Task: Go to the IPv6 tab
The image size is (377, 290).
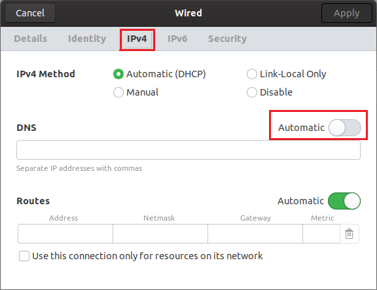Action: coord(177,39)
